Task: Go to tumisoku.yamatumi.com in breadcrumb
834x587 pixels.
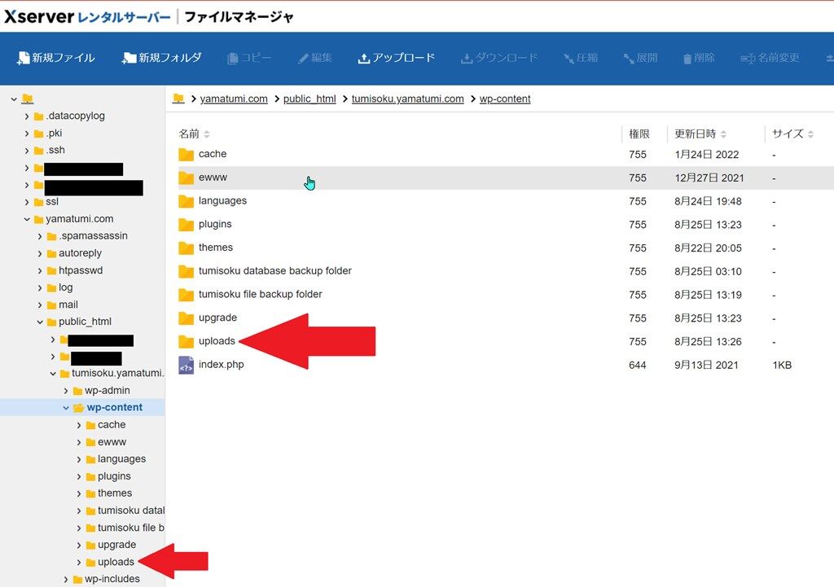Action: point(407,99)
